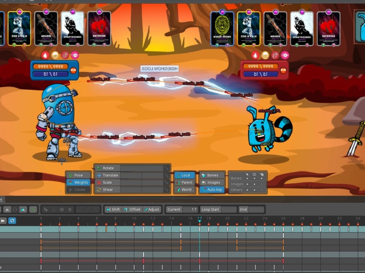365x273 pixels.
Task: Select the Translate tool
Action: [107, 175]
